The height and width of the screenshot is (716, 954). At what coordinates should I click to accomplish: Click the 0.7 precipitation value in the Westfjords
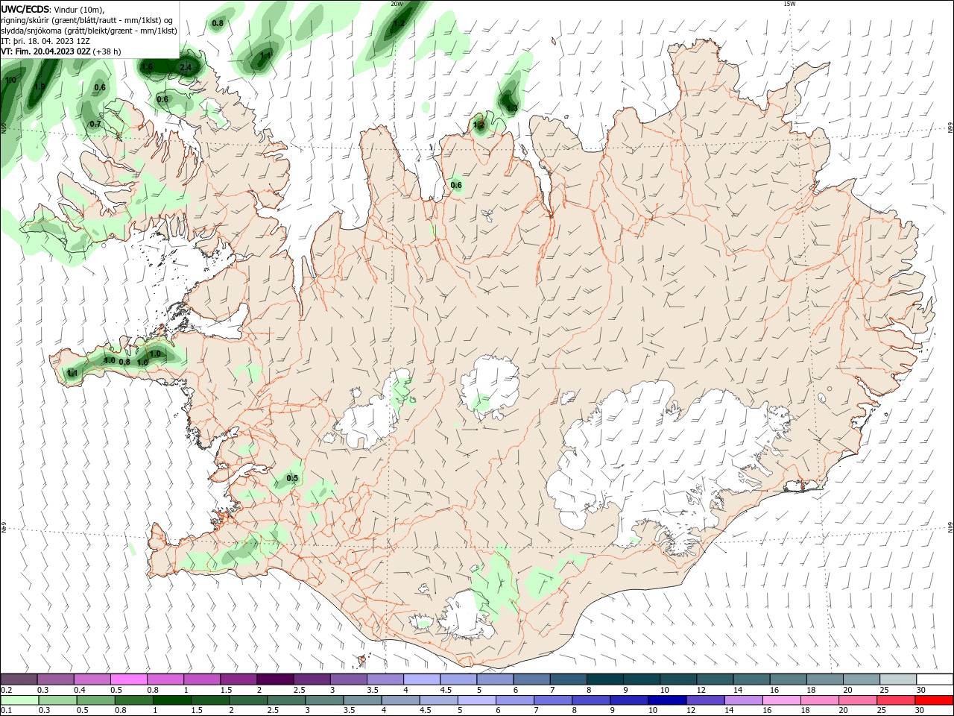pos(95,124)
